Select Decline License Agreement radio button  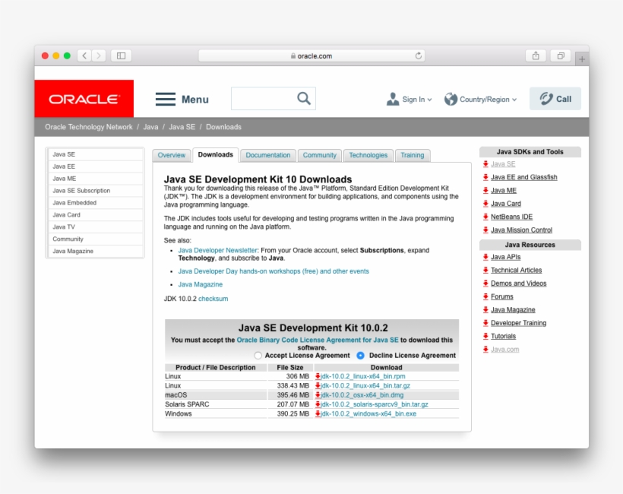click(x=360, y=355)
